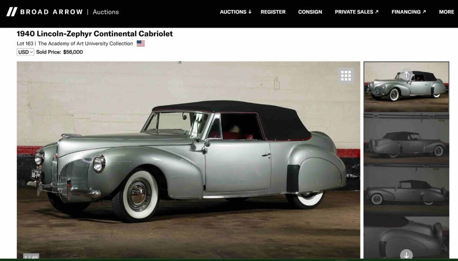Open the Consign page
This screenshot has width=458, height=261.
click(310, 12)
